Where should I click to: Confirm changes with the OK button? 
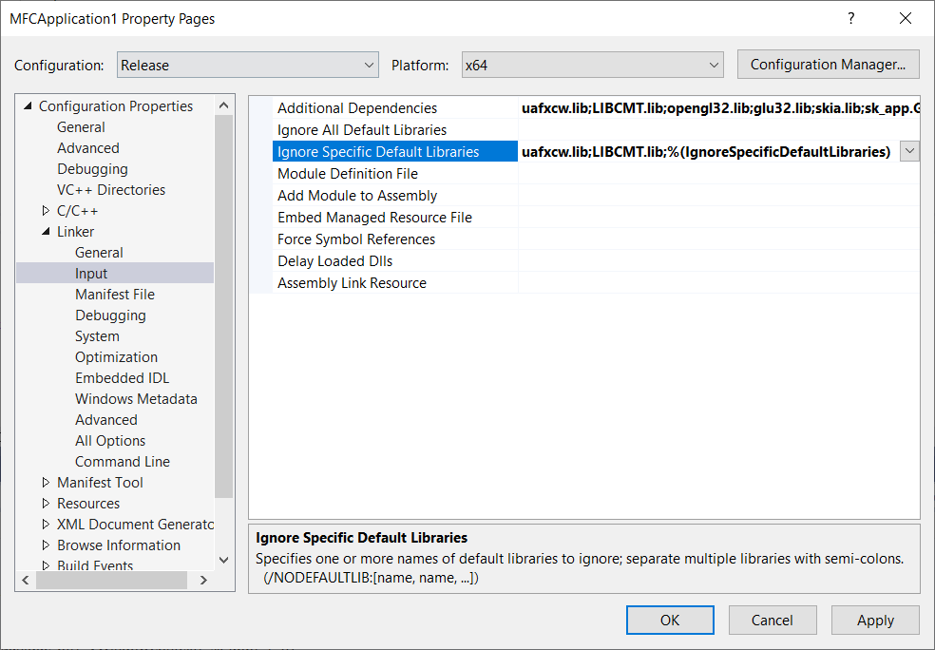(x=670, y=621)
